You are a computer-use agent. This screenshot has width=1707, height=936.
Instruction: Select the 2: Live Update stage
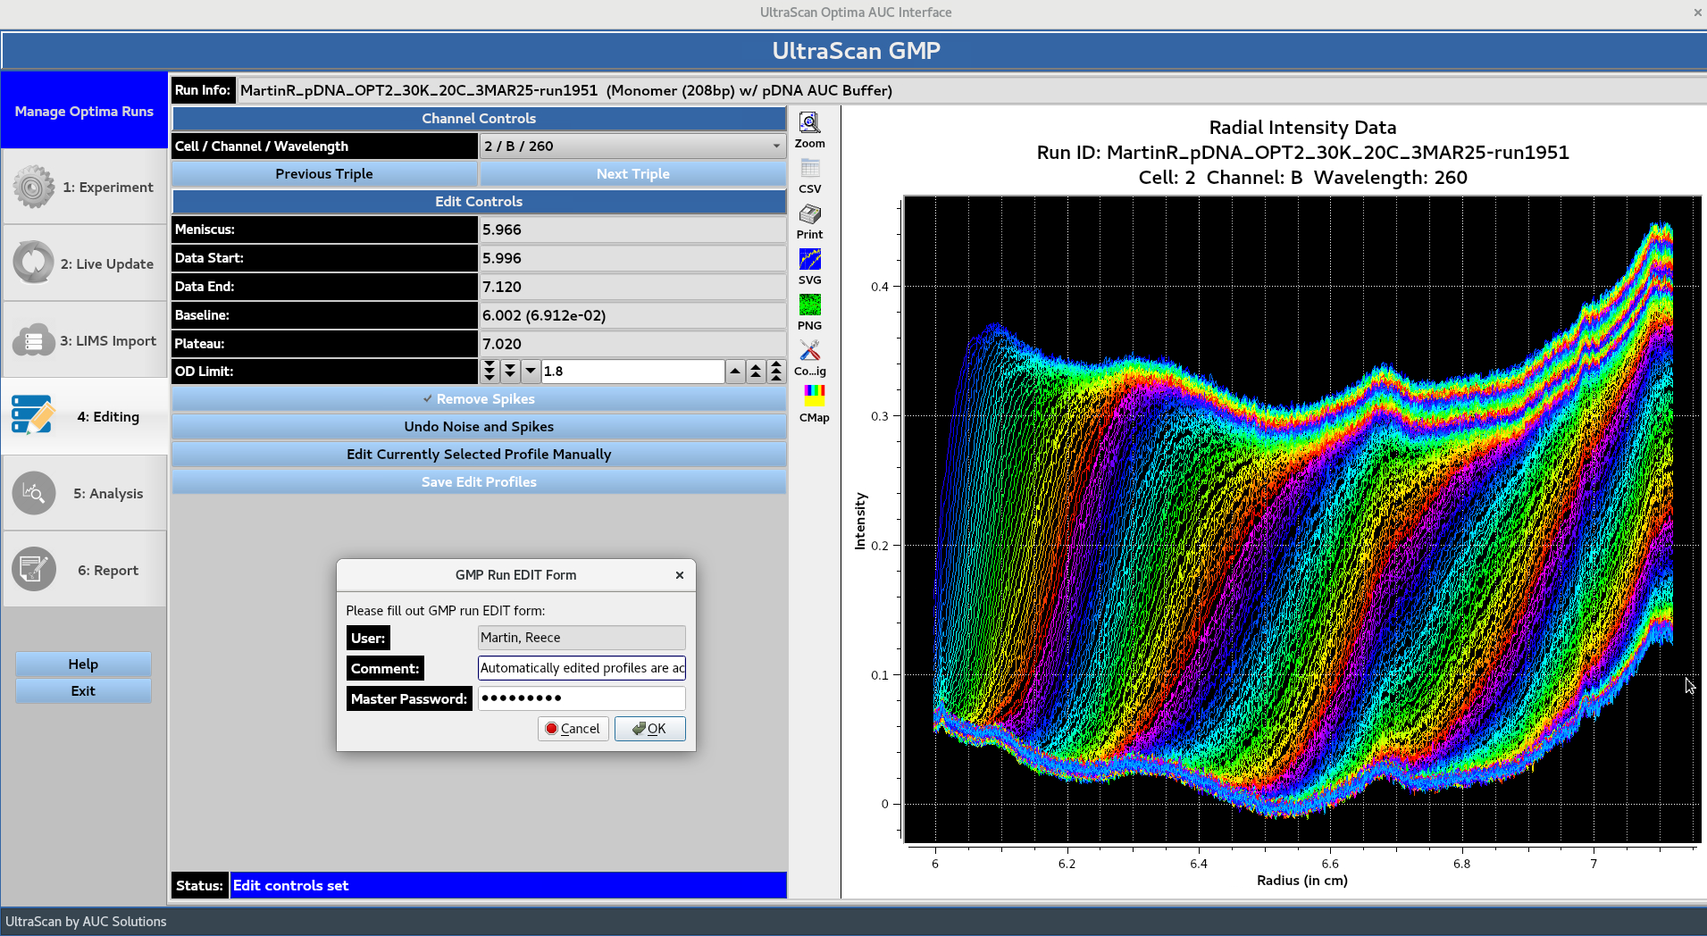point(84,263)
